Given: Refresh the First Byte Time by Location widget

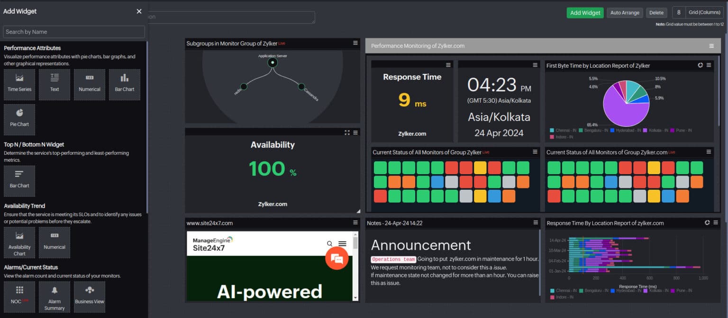Looking at the screenshot, I should (x=701, y=65).
